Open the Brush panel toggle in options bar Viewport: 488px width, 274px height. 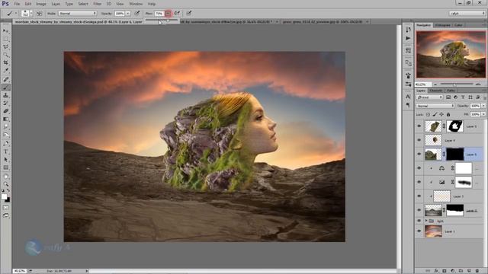pyautogui.click(x=39, y=14)
